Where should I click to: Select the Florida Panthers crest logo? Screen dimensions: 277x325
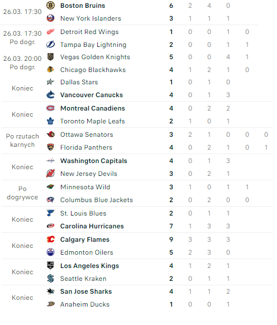50,147
